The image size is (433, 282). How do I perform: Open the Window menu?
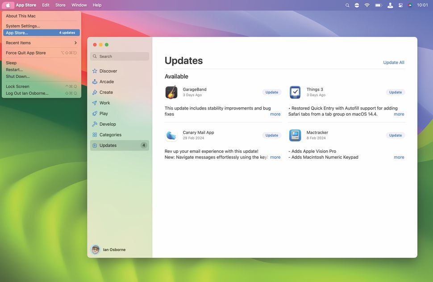[x=79, y=5]
